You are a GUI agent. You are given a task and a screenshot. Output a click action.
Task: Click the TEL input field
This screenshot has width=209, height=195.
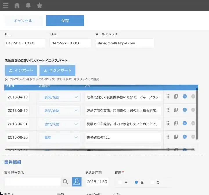tap(25, 43)
